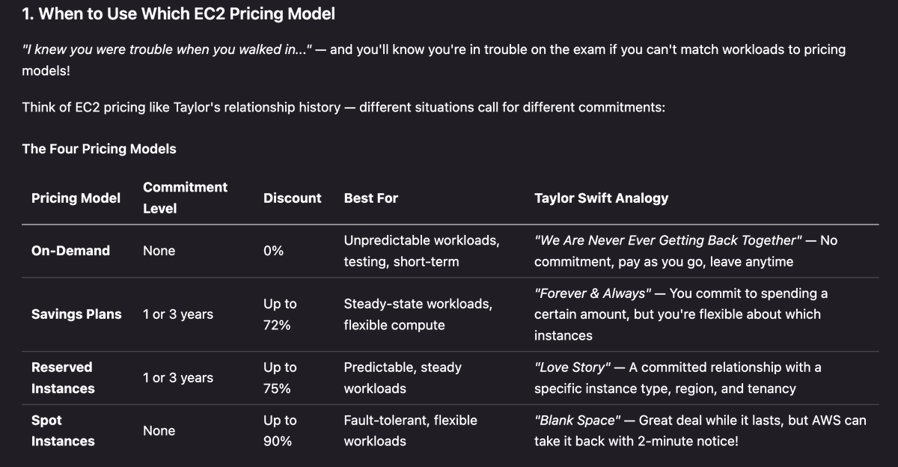Click the 'Discount' column header

(x=292, y=198)
